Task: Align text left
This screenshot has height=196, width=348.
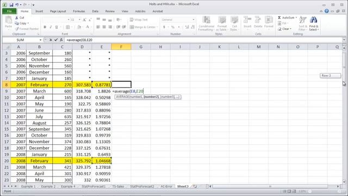Action: (98, 27)
